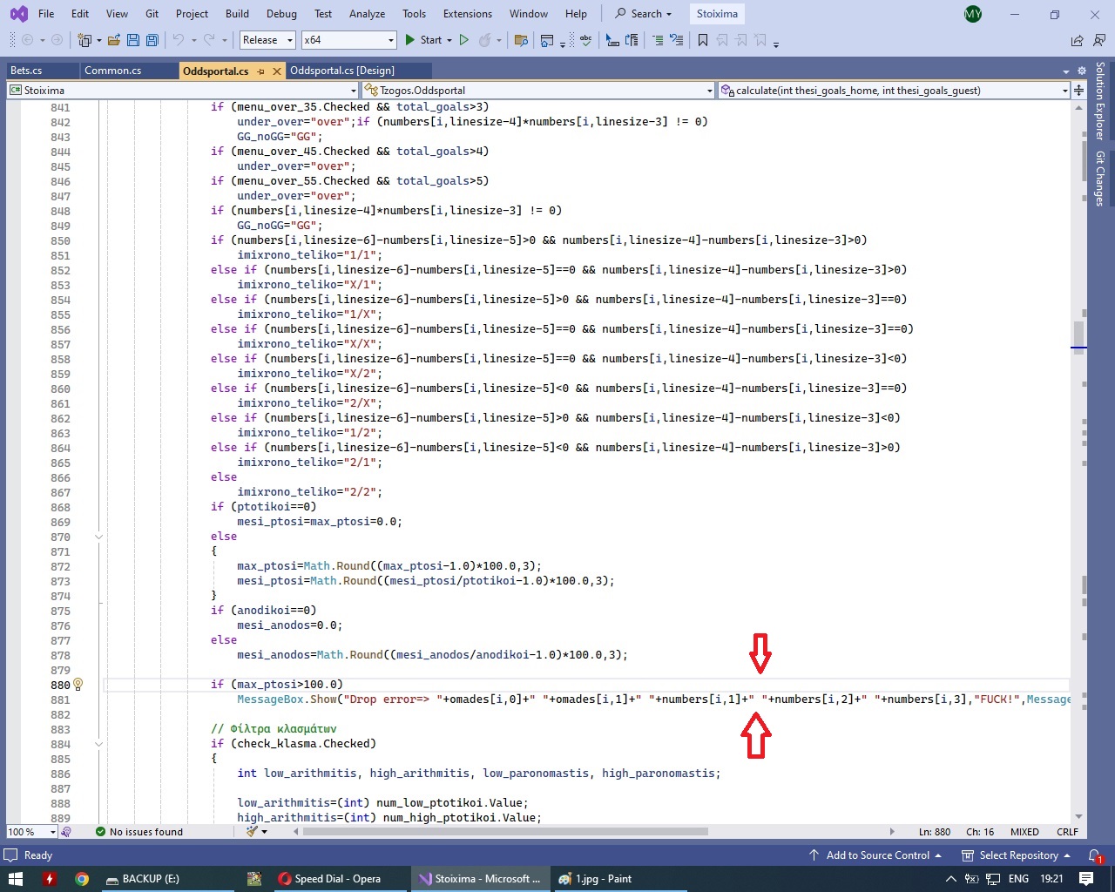Click the lightbulb quick actions on line 880

[78, 685]
